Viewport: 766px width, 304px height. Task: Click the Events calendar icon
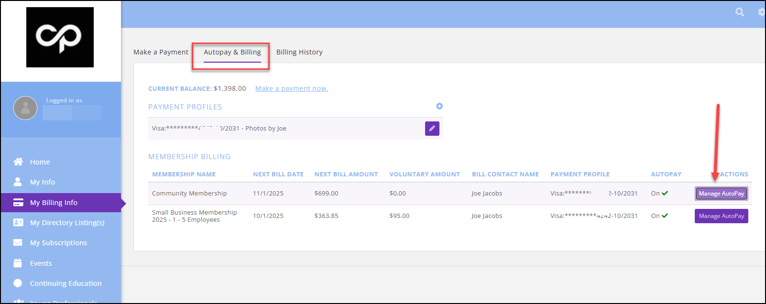[x=18, y=263]
